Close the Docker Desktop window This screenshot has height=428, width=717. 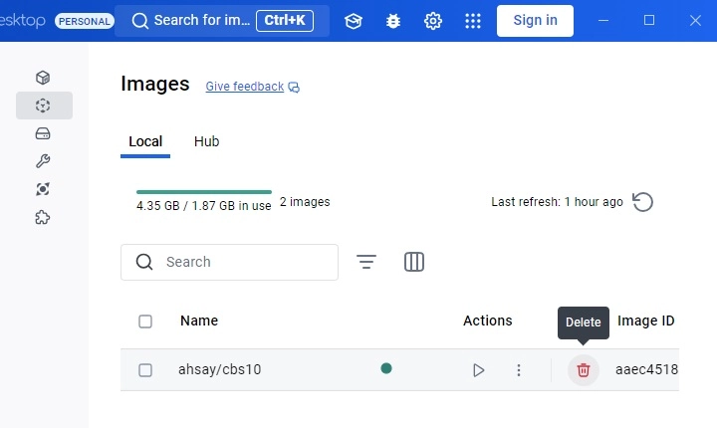point(695,21)
